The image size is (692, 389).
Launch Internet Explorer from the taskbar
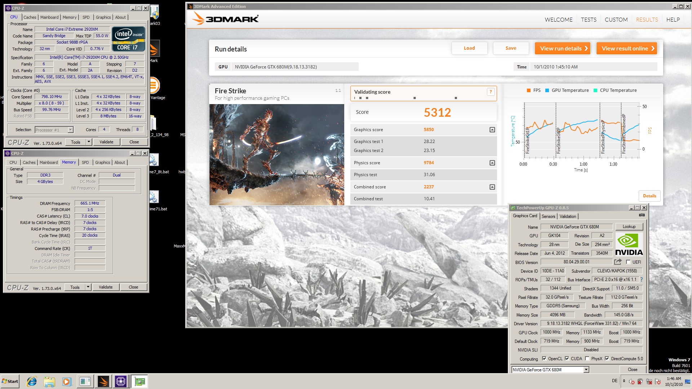point(32,381)
